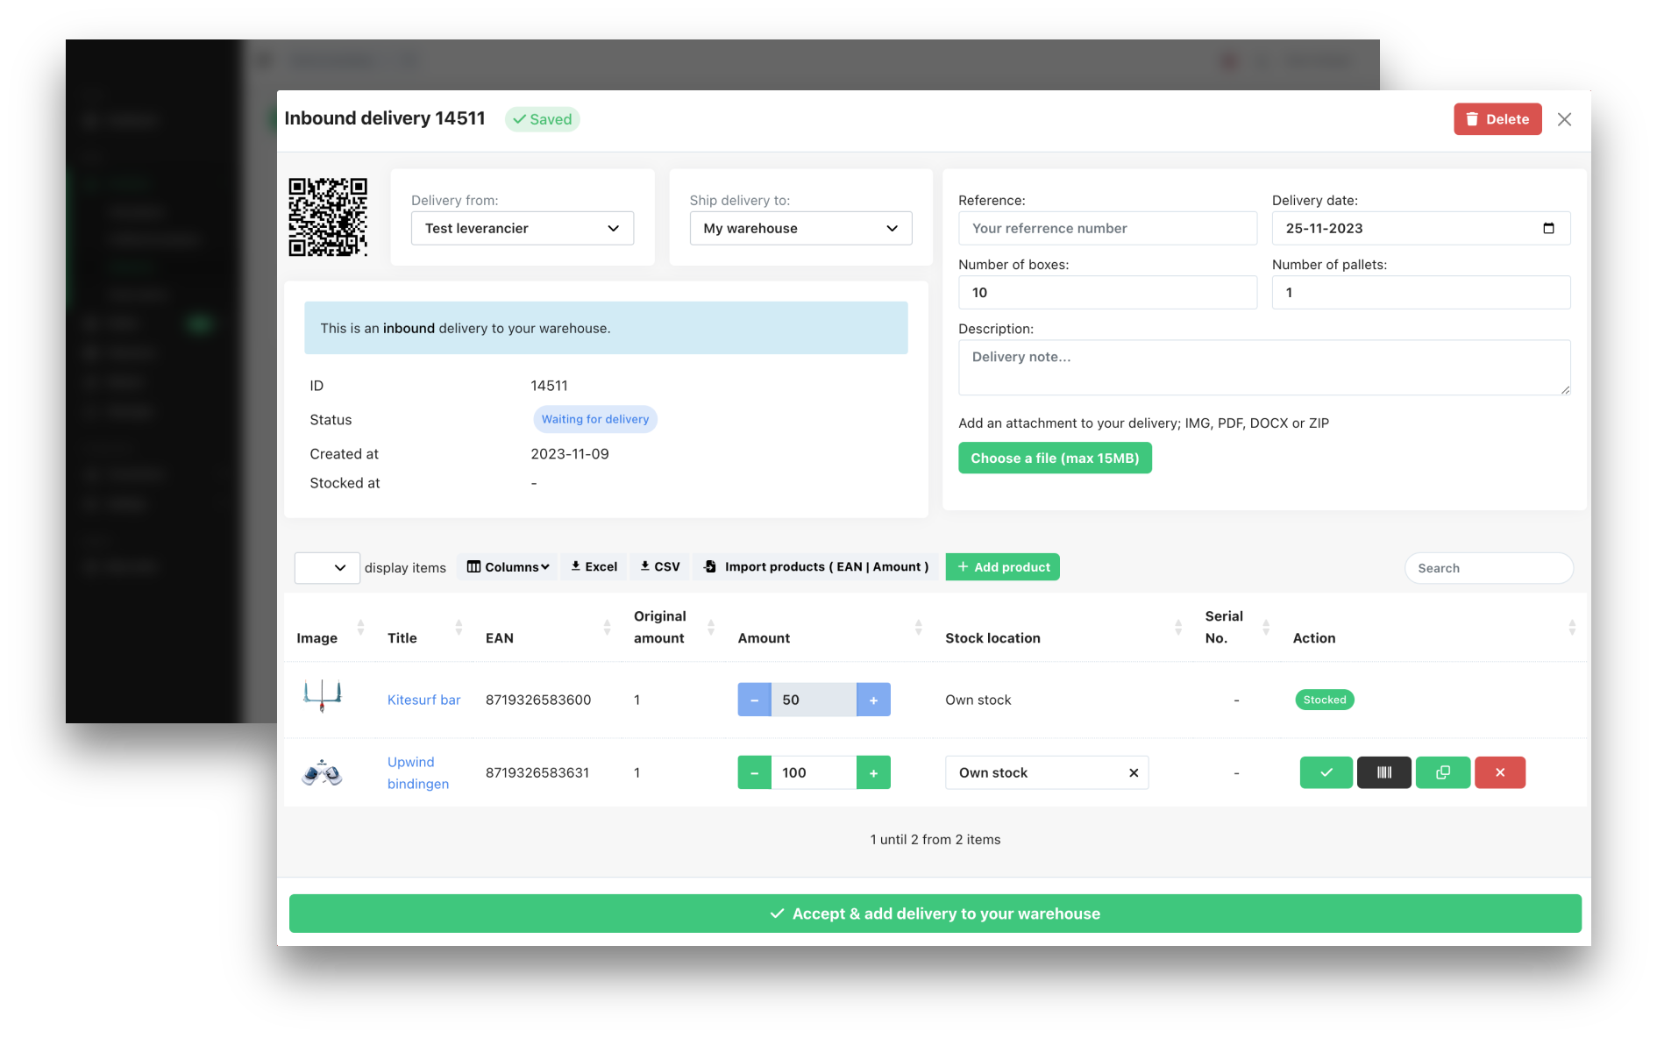
Task: Click the Created at date 2023-11-09
Action: pyautogui.click(x=570, y=453)
